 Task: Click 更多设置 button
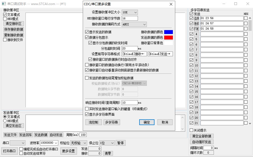tap(68, 151)
